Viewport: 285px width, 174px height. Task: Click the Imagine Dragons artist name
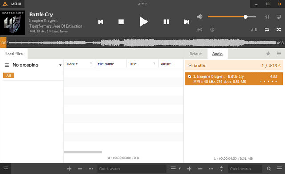44,20
